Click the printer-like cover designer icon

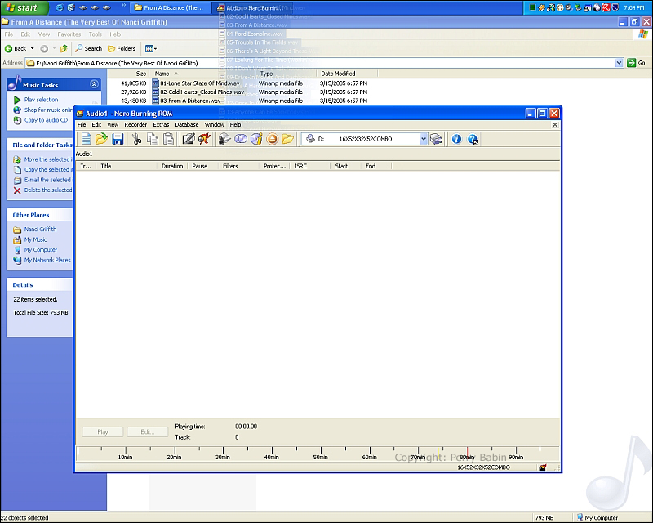coord(436,139)
